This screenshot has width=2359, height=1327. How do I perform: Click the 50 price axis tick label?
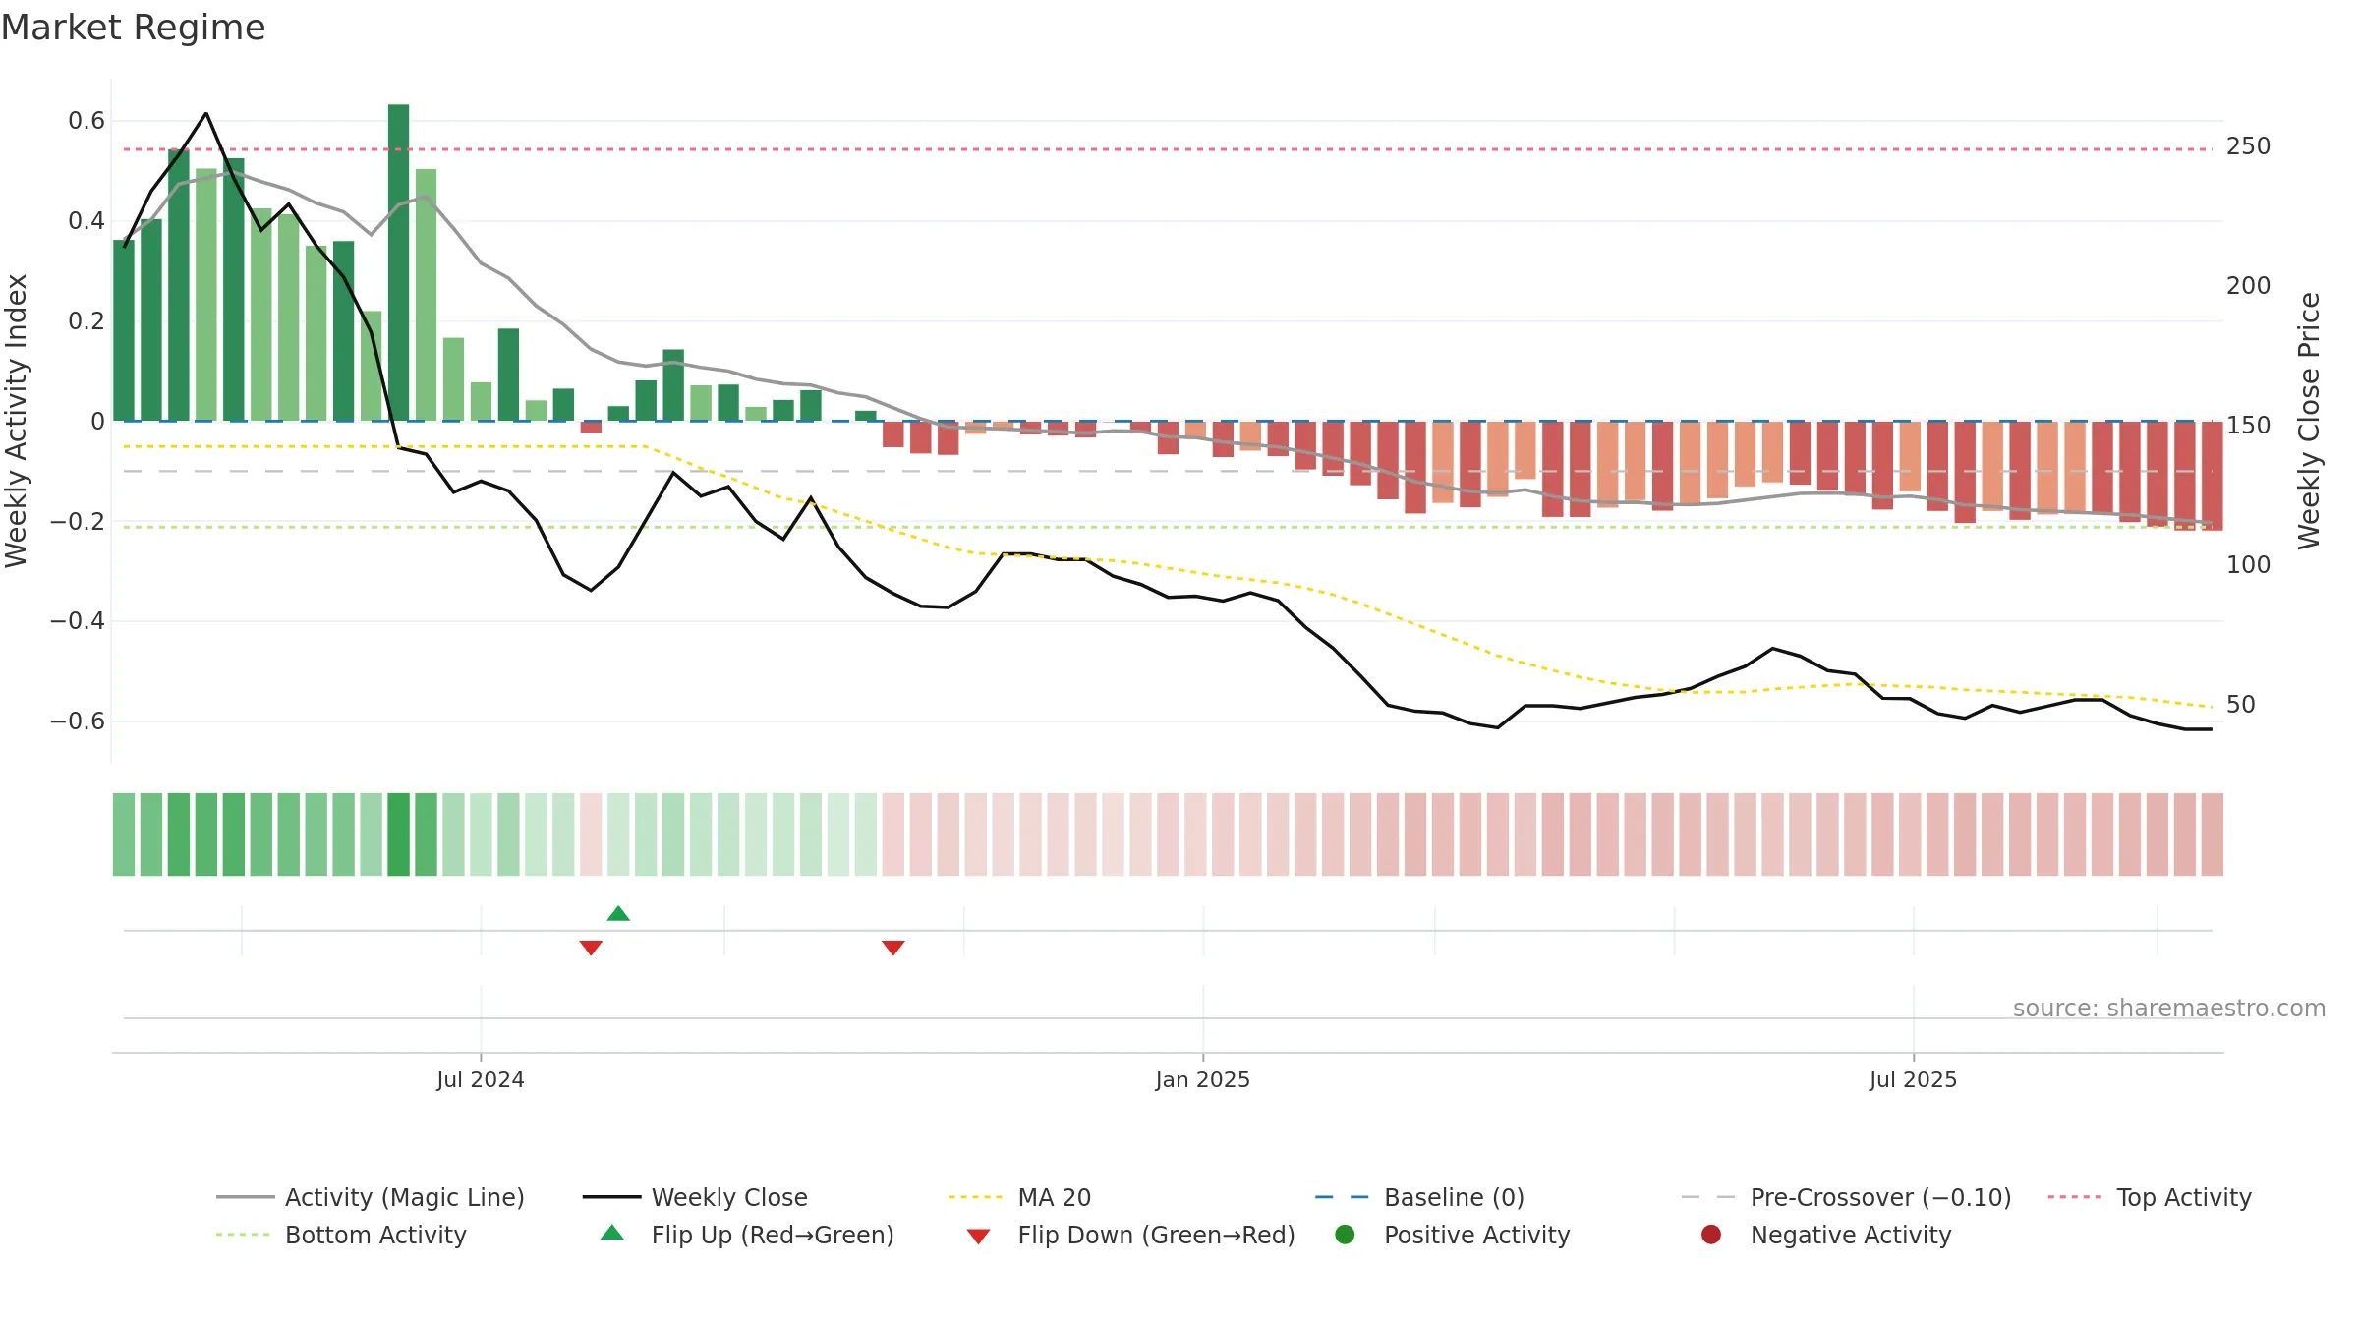pyautogui.click(x=2241, y=705)
